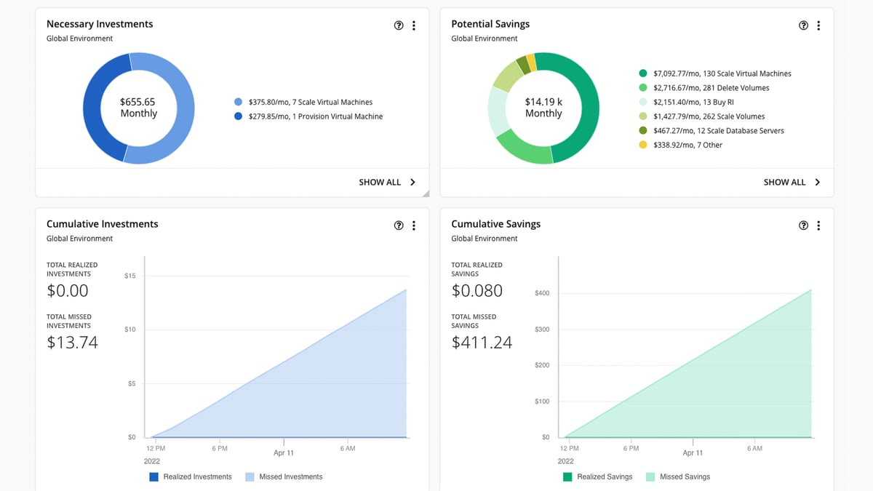Expand Potential Savings via SHOW ALL chevron
873x491 pixels.
click(817, 183)
